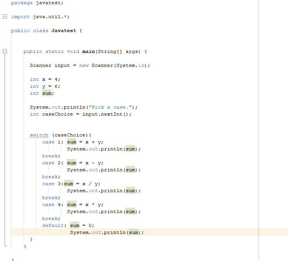Collapse the main method fold marker
This screenshot has width=288, height=261.
(x=5, y=51)
